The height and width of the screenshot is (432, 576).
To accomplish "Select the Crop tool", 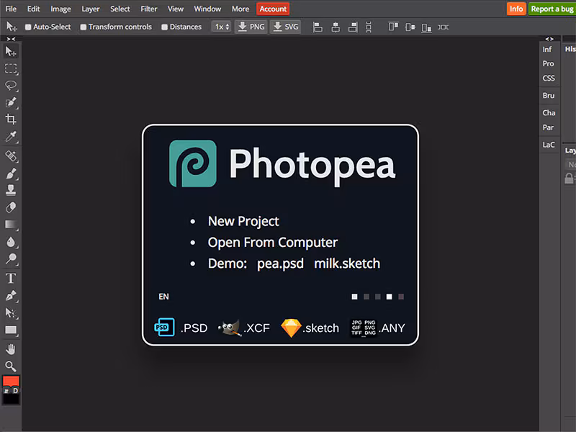I will point(11,119).
